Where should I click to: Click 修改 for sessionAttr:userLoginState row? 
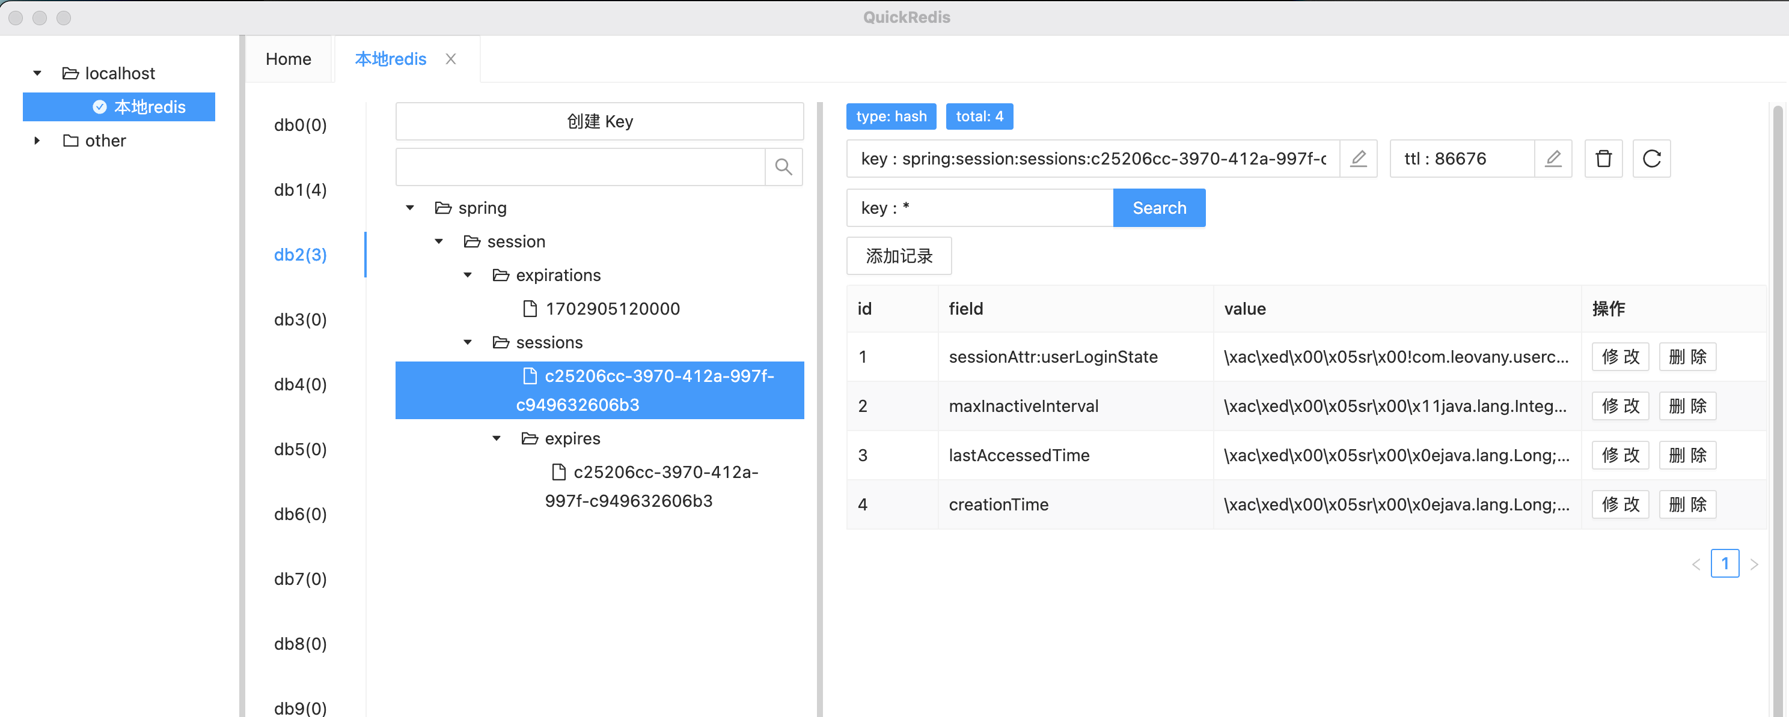click(1620, 357)
